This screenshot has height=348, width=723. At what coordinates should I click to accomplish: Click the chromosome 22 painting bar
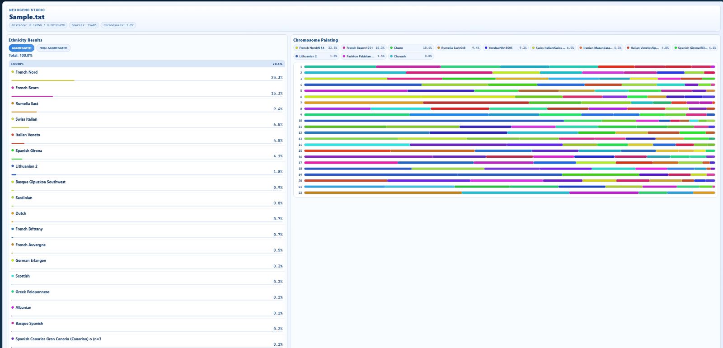click(x=509, y=193)
